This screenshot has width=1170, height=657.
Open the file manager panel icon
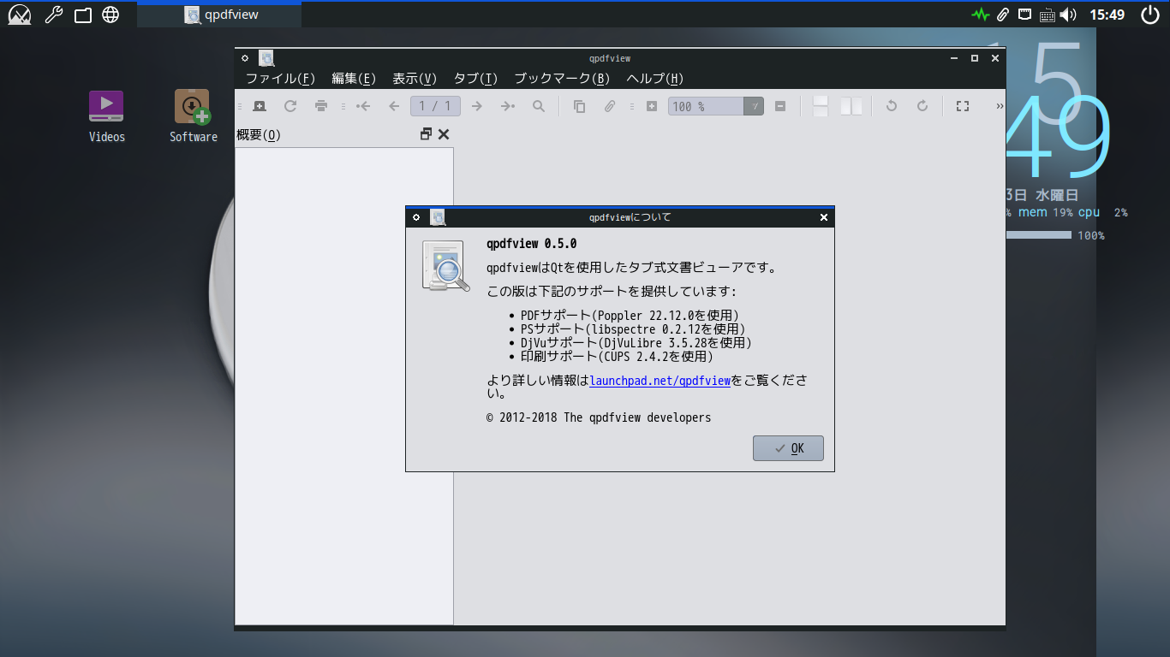click(82, 15)
